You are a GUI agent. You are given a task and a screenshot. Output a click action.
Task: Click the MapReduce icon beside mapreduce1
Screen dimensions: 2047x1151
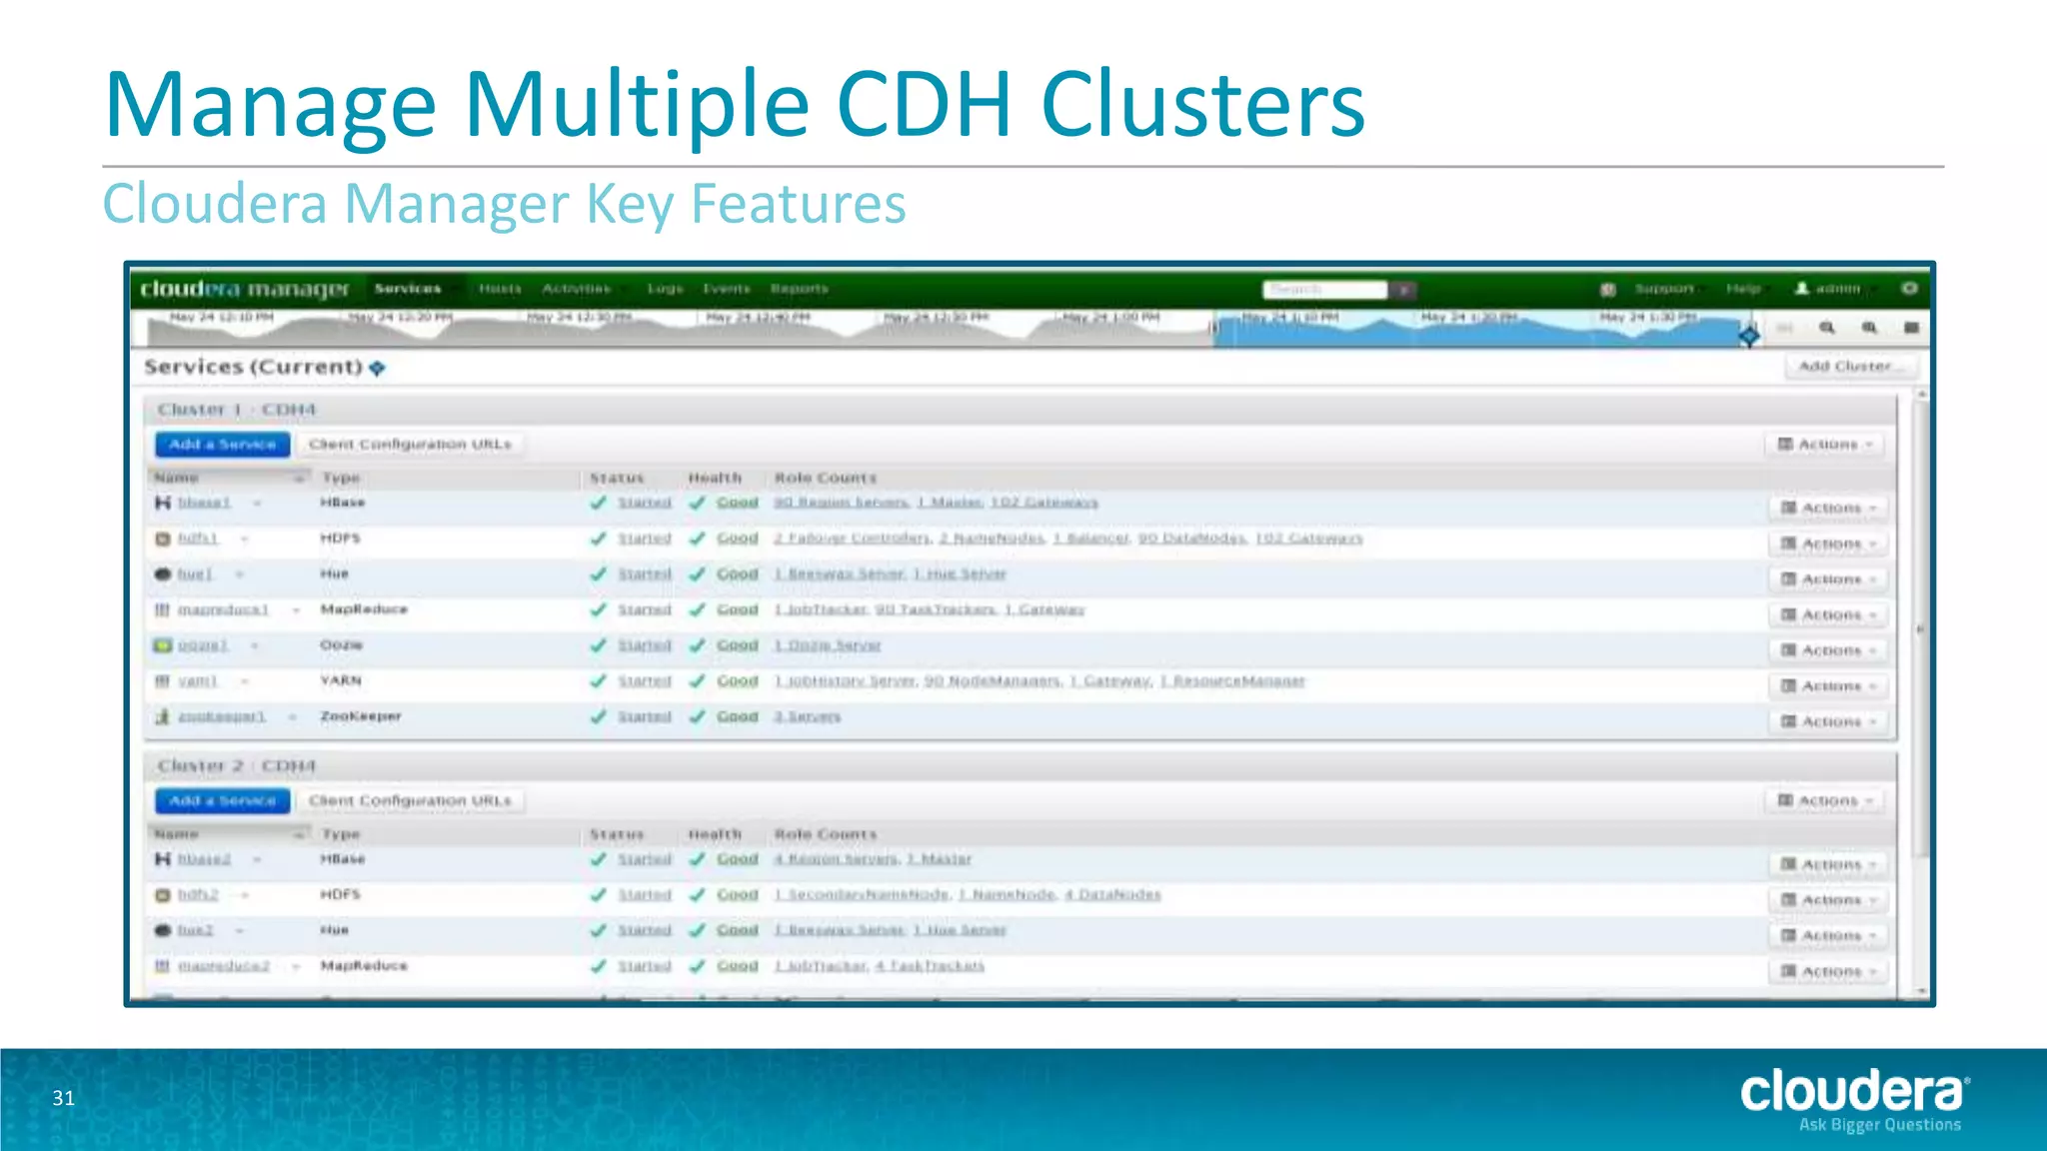click(163, 609)
